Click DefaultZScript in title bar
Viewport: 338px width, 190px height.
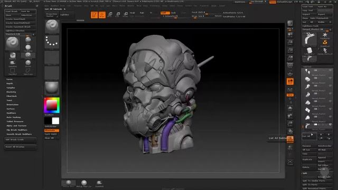284,2
